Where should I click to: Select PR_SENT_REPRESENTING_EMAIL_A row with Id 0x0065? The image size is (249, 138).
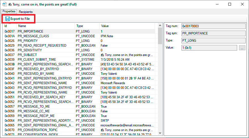pyautogui.click(x=79, y=125)
